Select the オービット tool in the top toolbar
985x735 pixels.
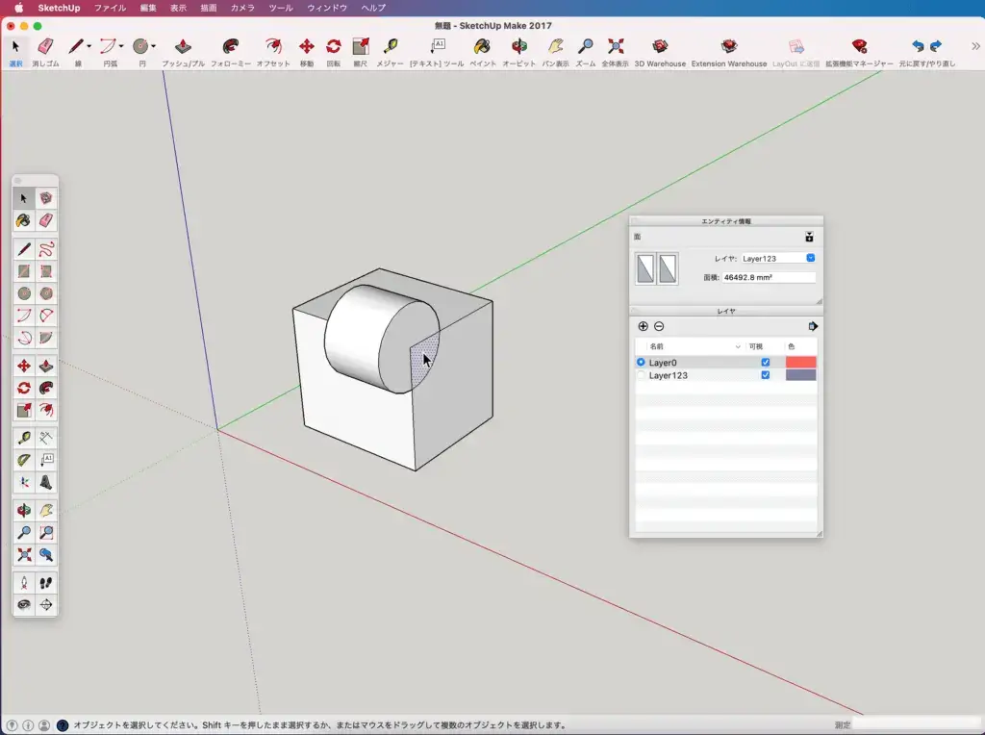coord(518,52)
